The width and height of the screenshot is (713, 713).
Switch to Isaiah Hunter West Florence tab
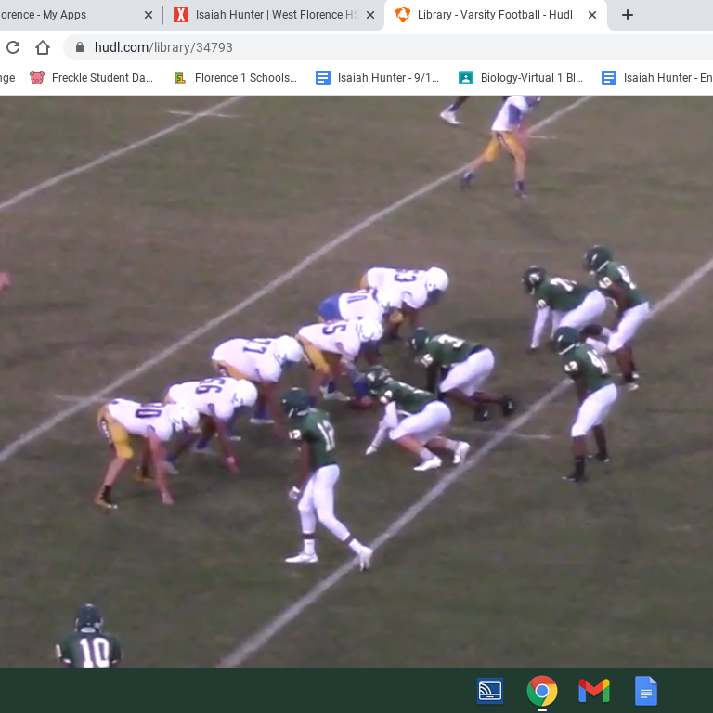[x=268, y=15]
